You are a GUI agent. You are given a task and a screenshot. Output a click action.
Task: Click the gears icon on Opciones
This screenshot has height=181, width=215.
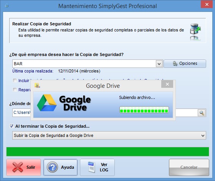point(175,64)
